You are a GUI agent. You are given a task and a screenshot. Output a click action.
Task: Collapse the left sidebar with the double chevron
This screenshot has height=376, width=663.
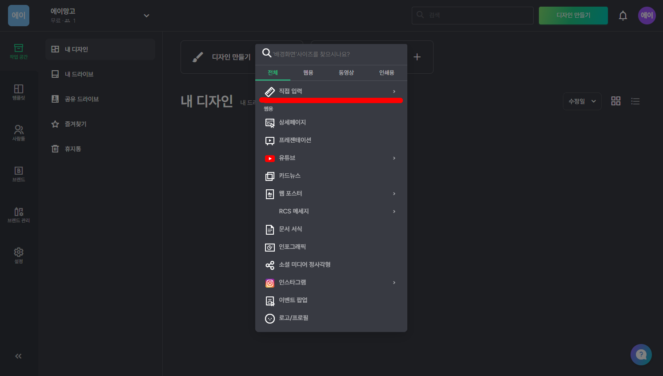coord(18,356)
